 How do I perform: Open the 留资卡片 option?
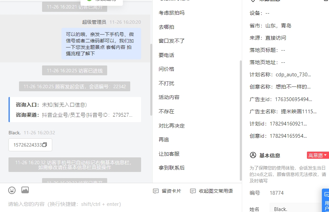[x=167, y=191]
